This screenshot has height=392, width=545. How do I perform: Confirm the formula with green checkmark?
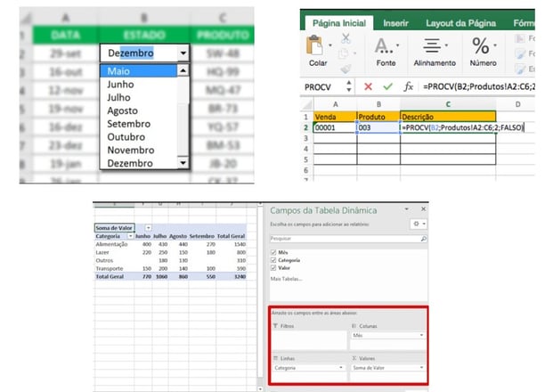point(387,86)
